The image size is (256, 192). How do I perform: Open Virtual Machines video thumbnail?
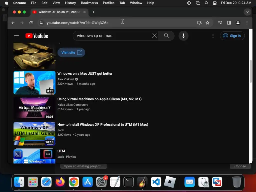tap(34, 108)
